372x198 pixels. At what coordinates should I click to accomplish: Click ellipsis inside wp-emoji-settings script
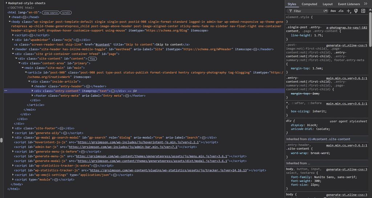pos(114,175)
